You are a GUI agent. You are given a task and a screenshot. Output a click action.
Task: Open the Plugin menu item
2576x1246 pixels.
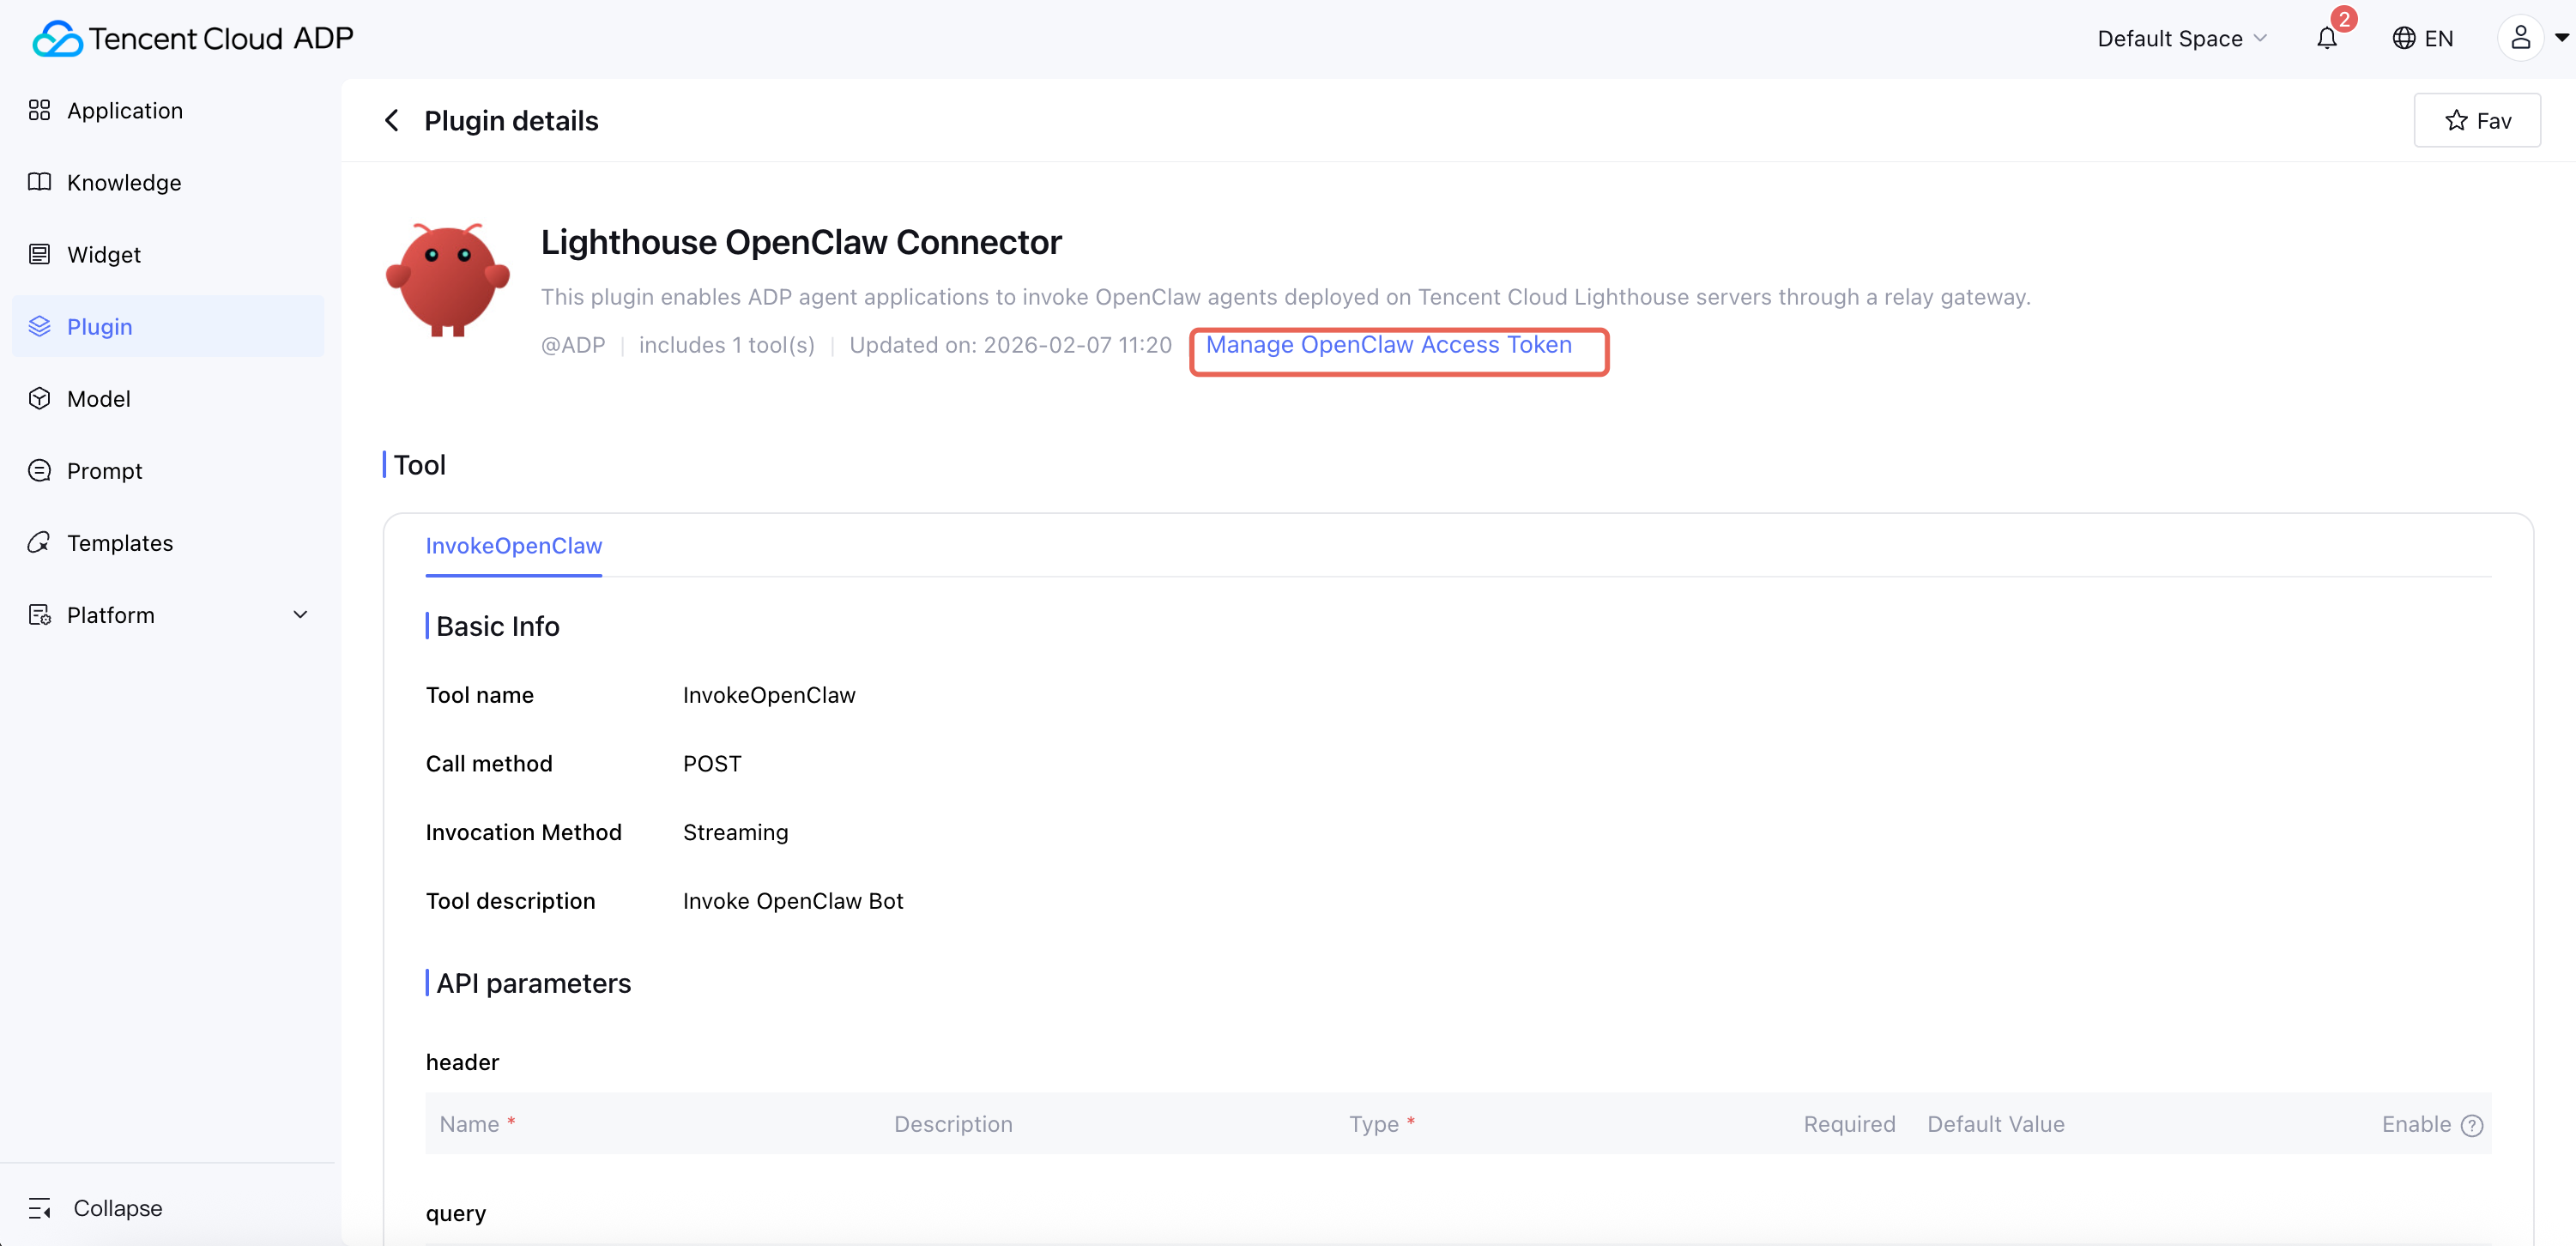click(99, 326)
